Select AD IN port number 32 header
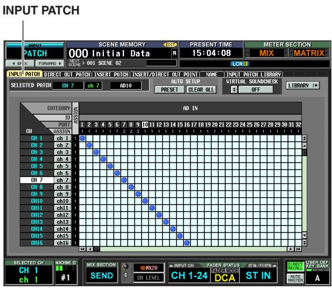The height and width of the screenshot is (288, 332). pyautogui.click(x=298, y=124)
